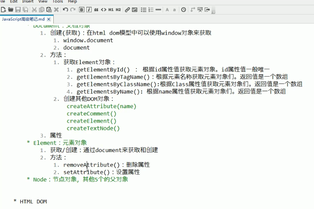This screenshot has width=314, height=209.
Task: Click the createTextNode() line
Action: point(93,128)
